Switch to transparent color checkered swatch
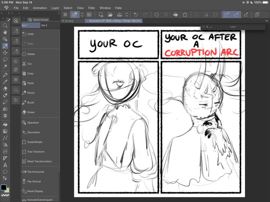The width and height of the screenshot is (270, 202). pyautogui.click(x=5, y=195)
